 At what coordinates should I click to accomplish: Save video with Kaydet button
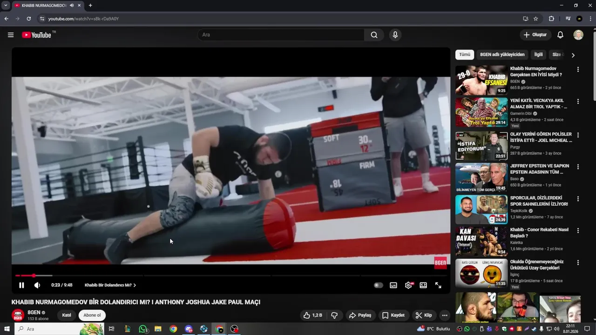[393, 315]
